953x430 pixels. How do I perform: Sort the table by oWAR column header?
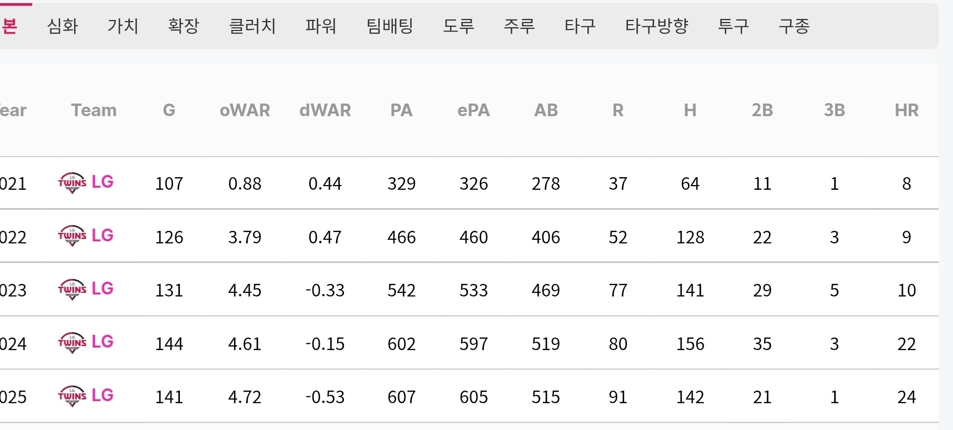[x=245, y=110]
